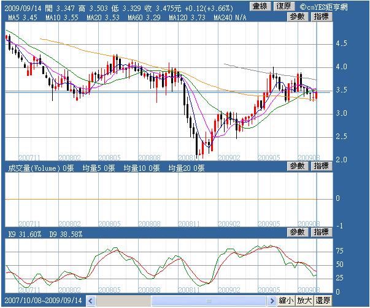Open 指標 indicators for price chart
The width and height of the screenshot is (370, 308).
(321, 17)
